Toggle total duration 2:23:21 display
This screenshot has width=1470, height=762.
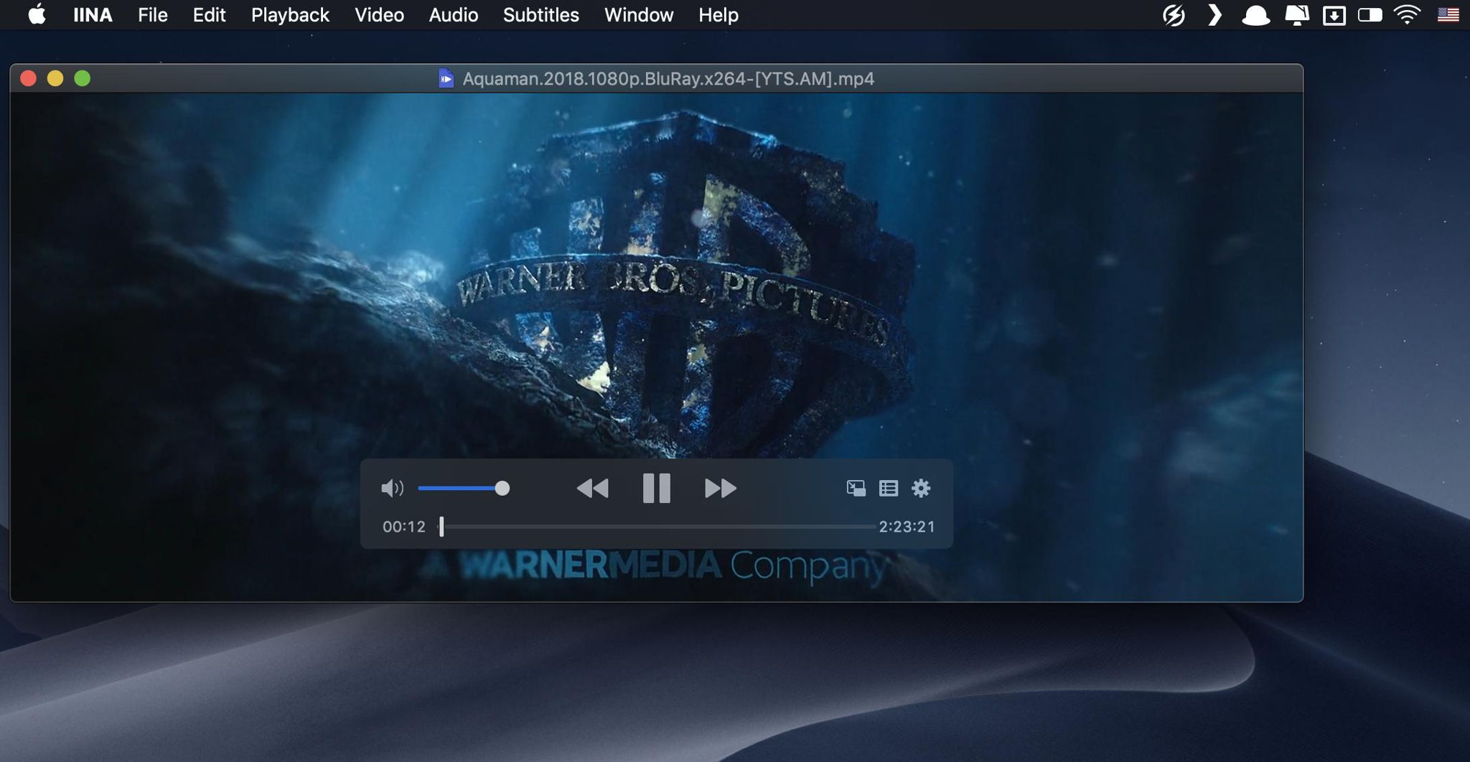coord(907,527)
